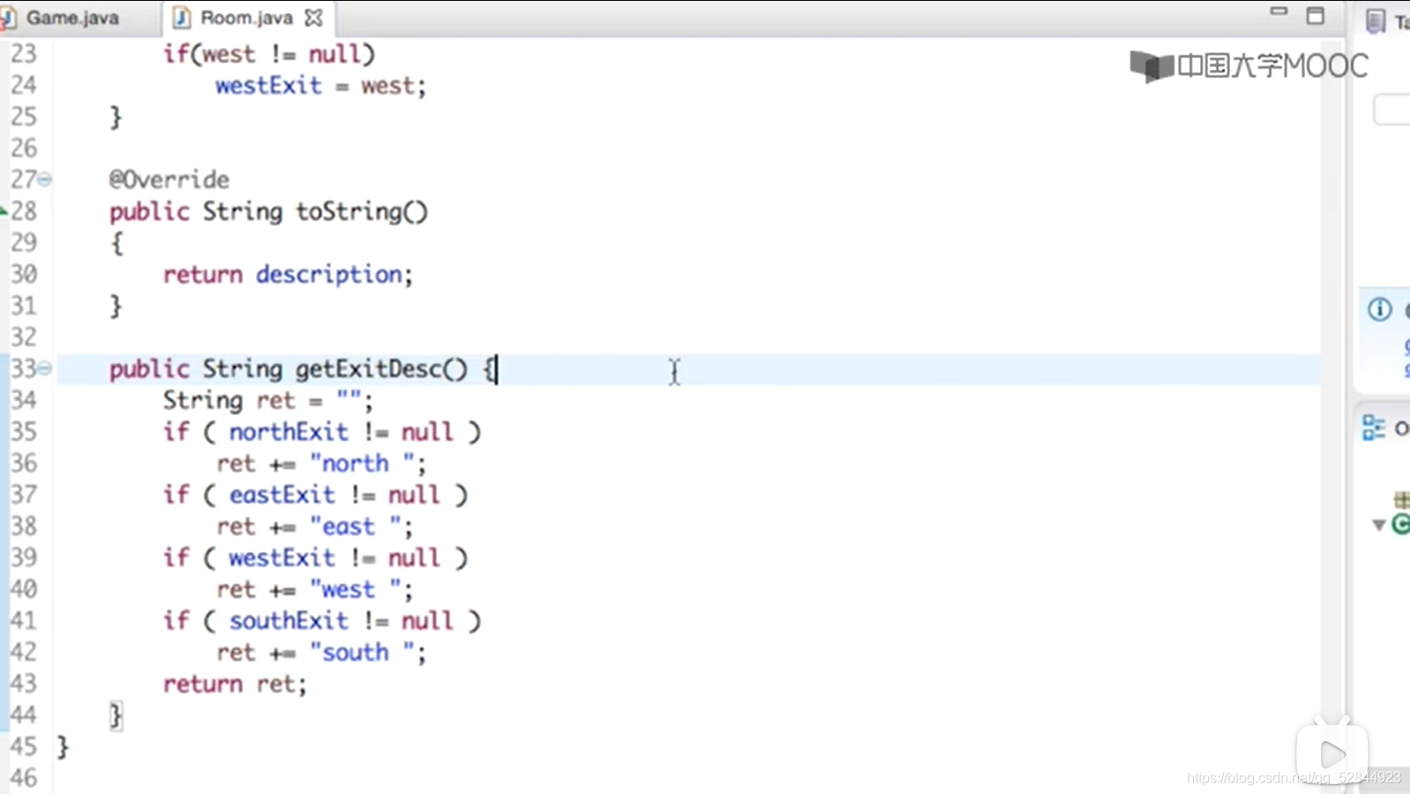This screenshot has height=794, width=1410.
Task: Click "getExitDesc()" in the method signature
Action: [382, 368]
